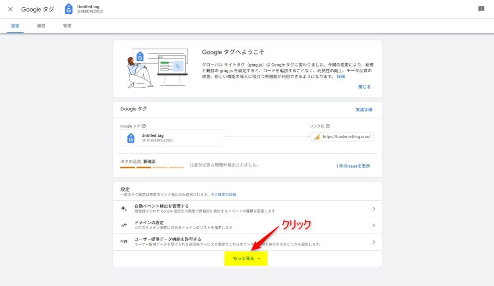This screenshot has width=494, height=286.
Task: Click the cross-domain icon next to ドメインの設定
Action: [123, 225]
